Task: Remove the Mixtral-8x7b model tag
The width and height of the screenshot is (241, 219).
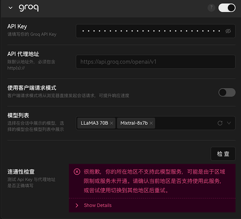Action: click(x=151, y=123)
